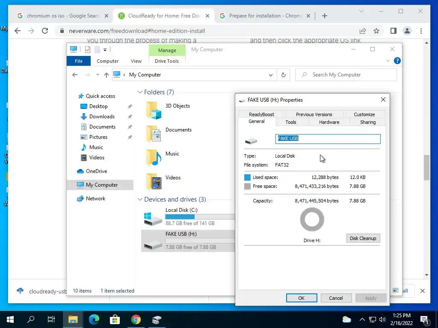Open the Customize tab in Properties

[x=364, y=114]
